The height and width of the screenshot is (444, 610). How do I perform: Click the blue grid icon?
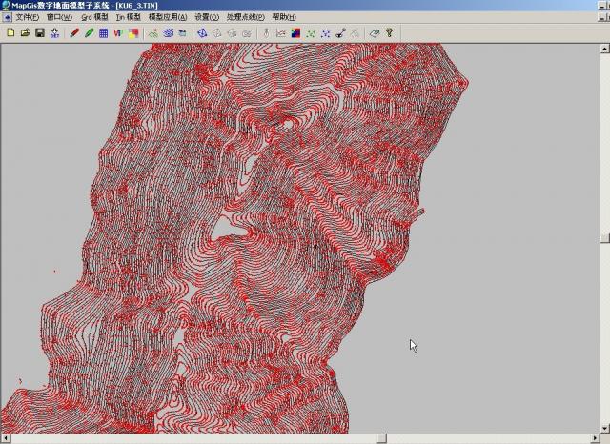click(x=103, y=32)
